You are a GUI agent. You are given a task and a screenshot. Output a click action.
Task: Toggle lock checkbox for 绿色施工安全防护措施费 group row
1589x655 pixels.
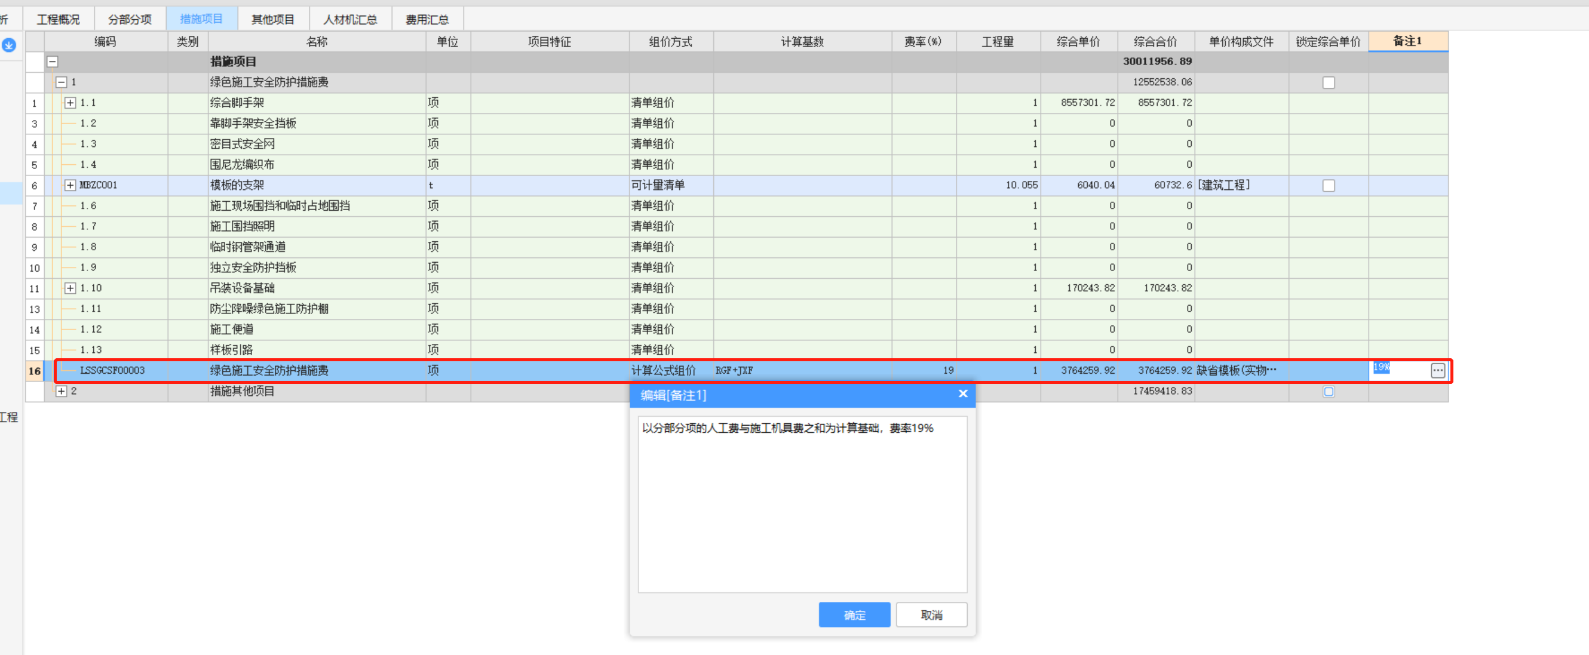click(x=1329, y=82)
